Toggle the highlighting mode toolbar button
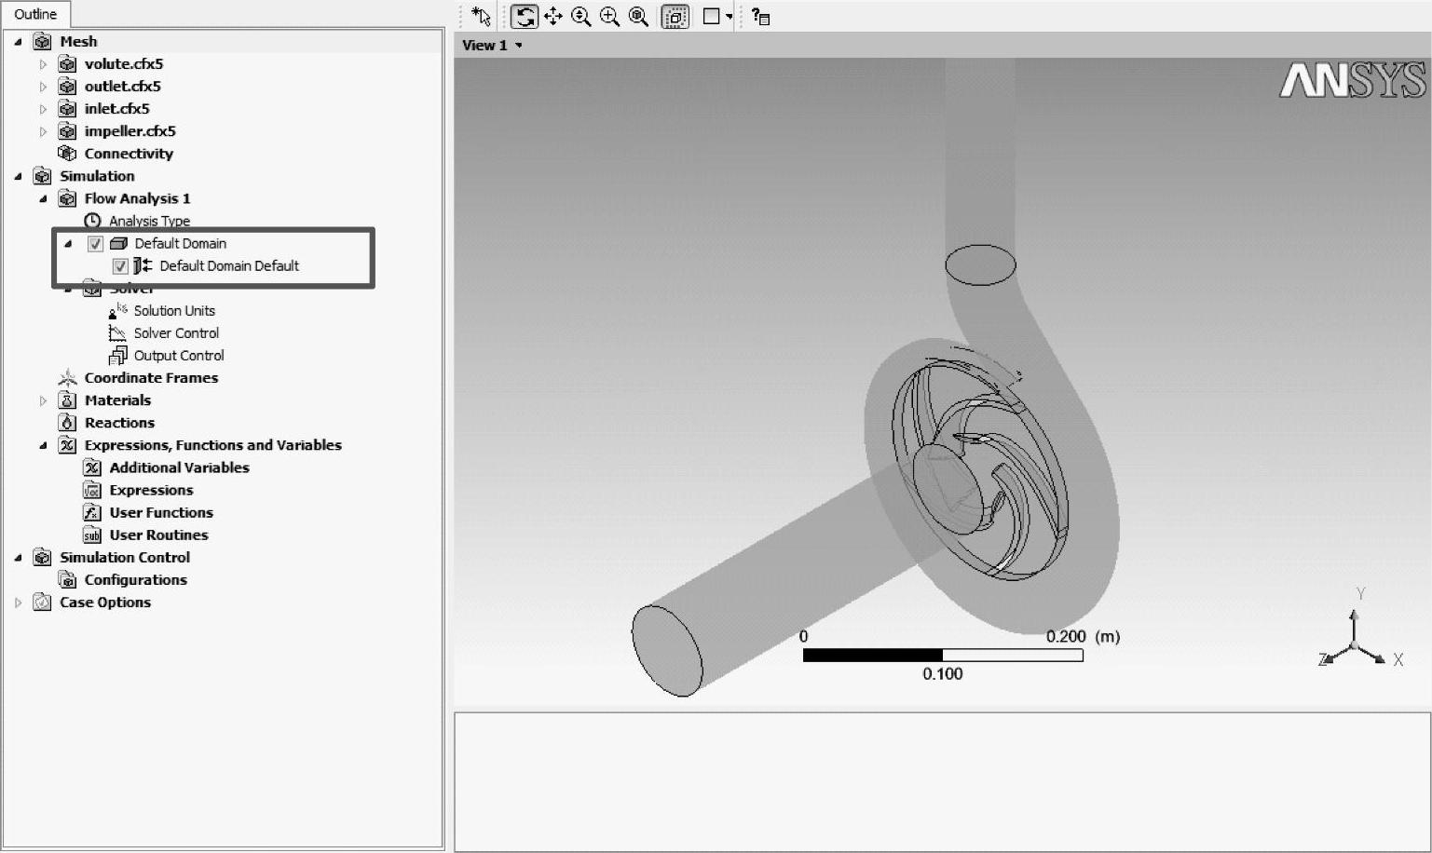The height and width of the screenshot is (853, 1432). tap(675, 17)
